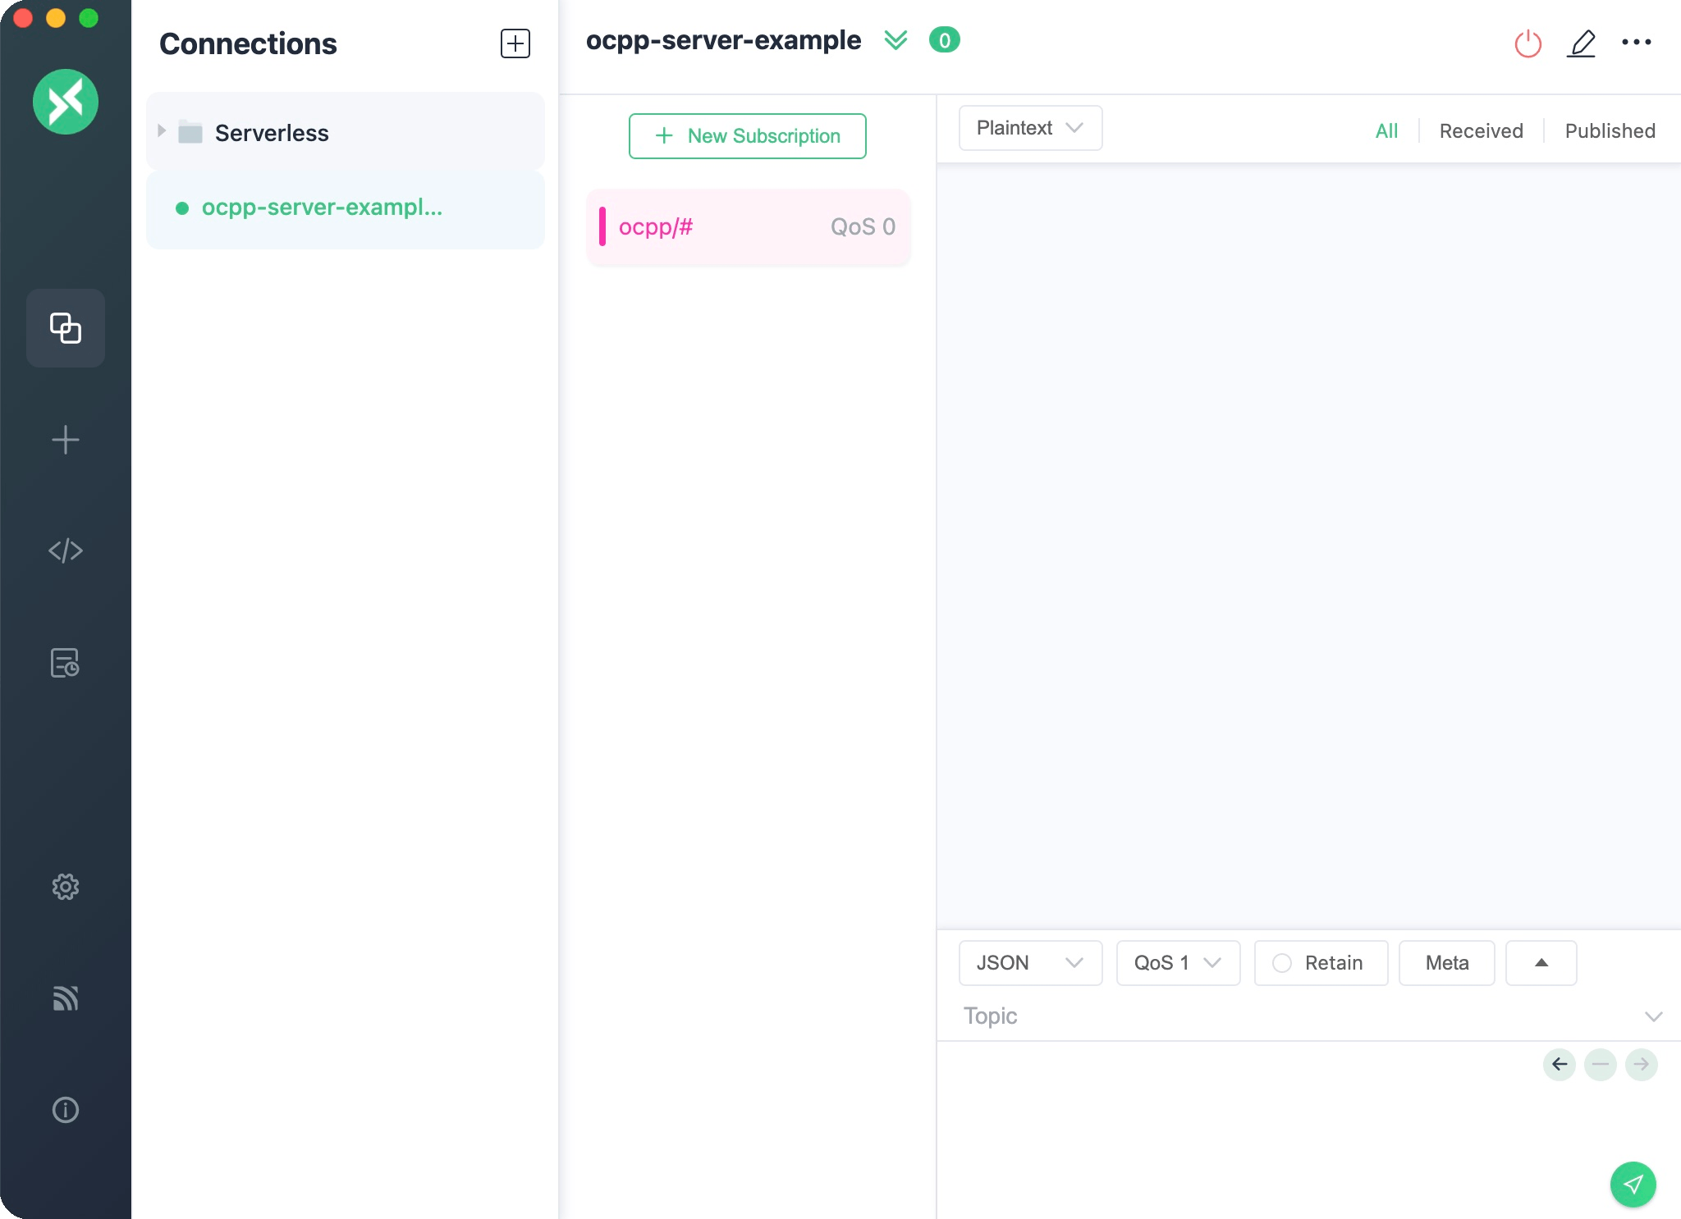This screenshot has width=1681, height=1219.
Task: Click the edit connection pencil icon
Action: coord(1581,43)
